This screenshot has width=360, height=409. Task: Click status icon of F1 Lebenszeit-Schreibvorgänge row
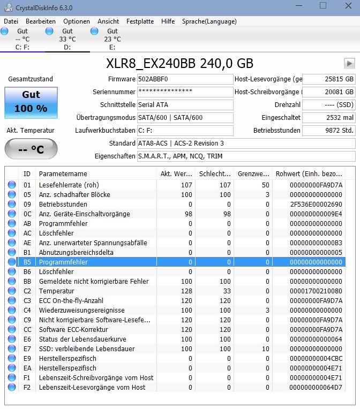tap(12, 378)
